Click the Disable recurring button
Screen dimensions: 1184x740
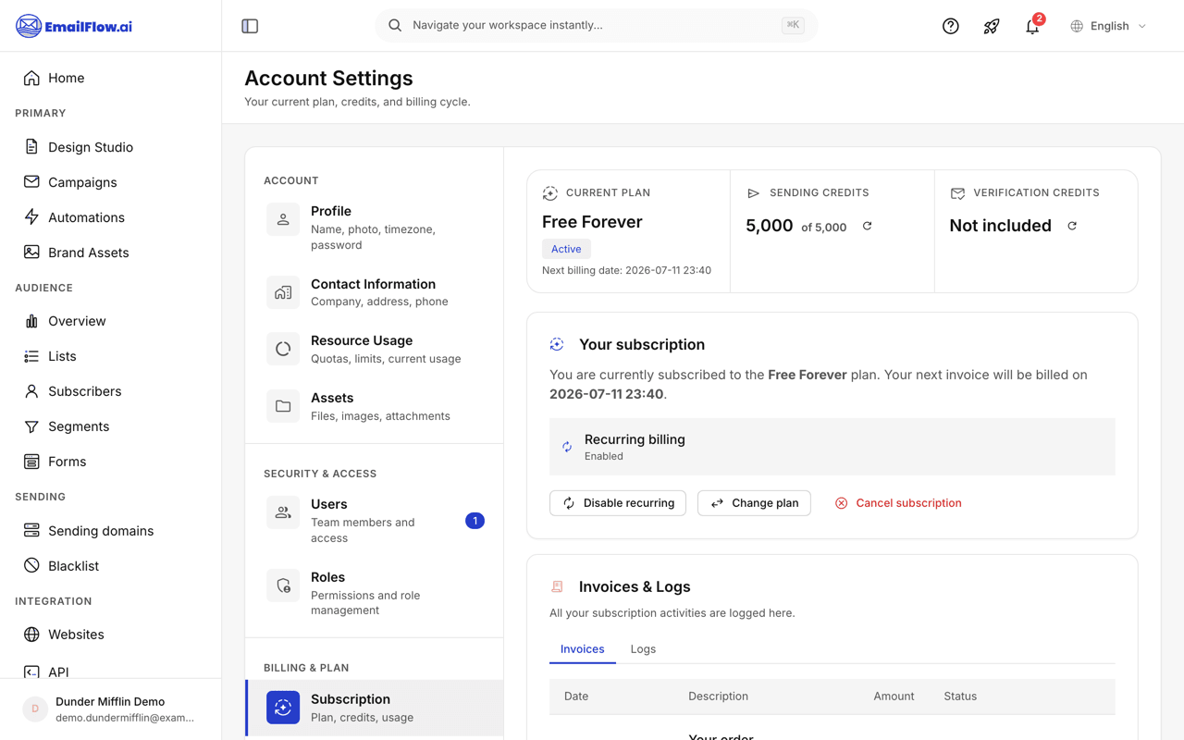click(618, 503)
